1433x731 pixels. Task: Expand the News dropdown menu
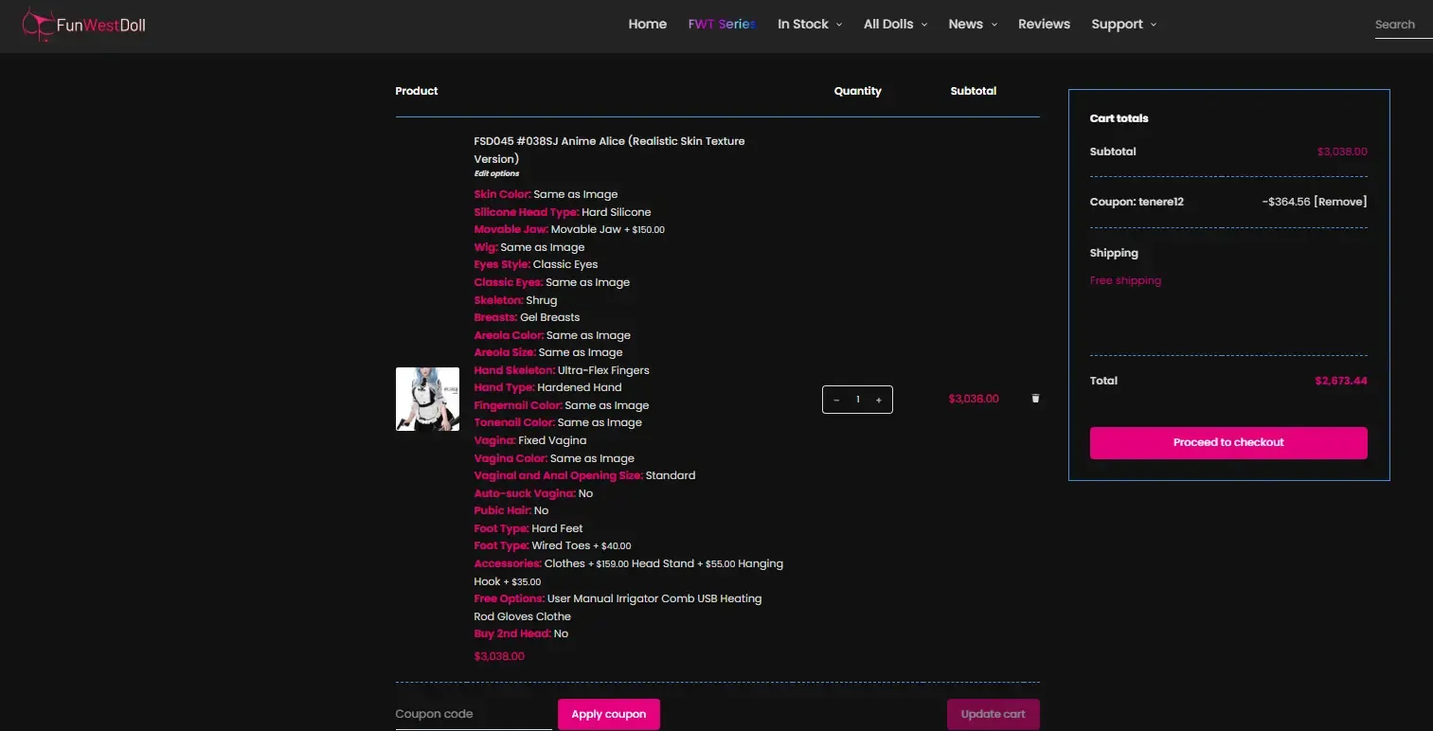tap(973, 25)
